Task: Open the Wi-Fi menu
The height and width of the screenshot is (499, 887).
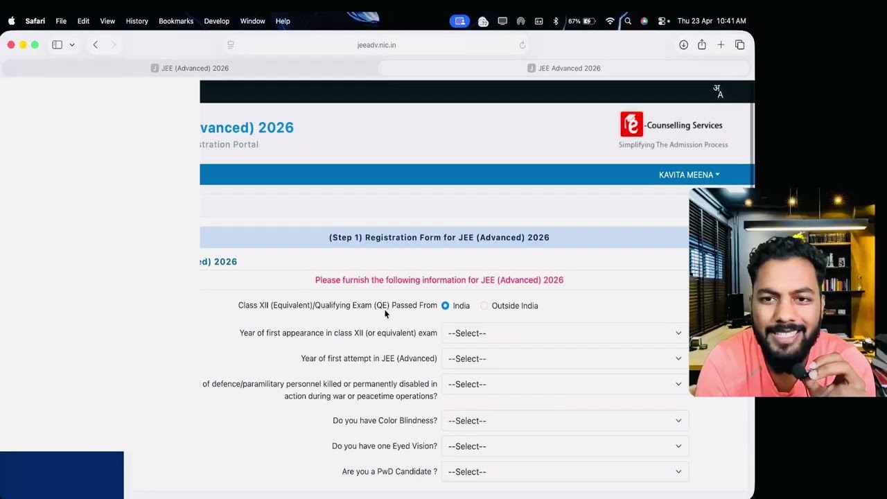Action: coord(610,21)
